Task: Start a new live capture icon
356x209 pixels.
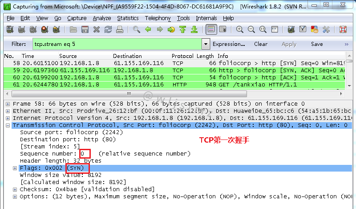Action: (x=33, y=29)
